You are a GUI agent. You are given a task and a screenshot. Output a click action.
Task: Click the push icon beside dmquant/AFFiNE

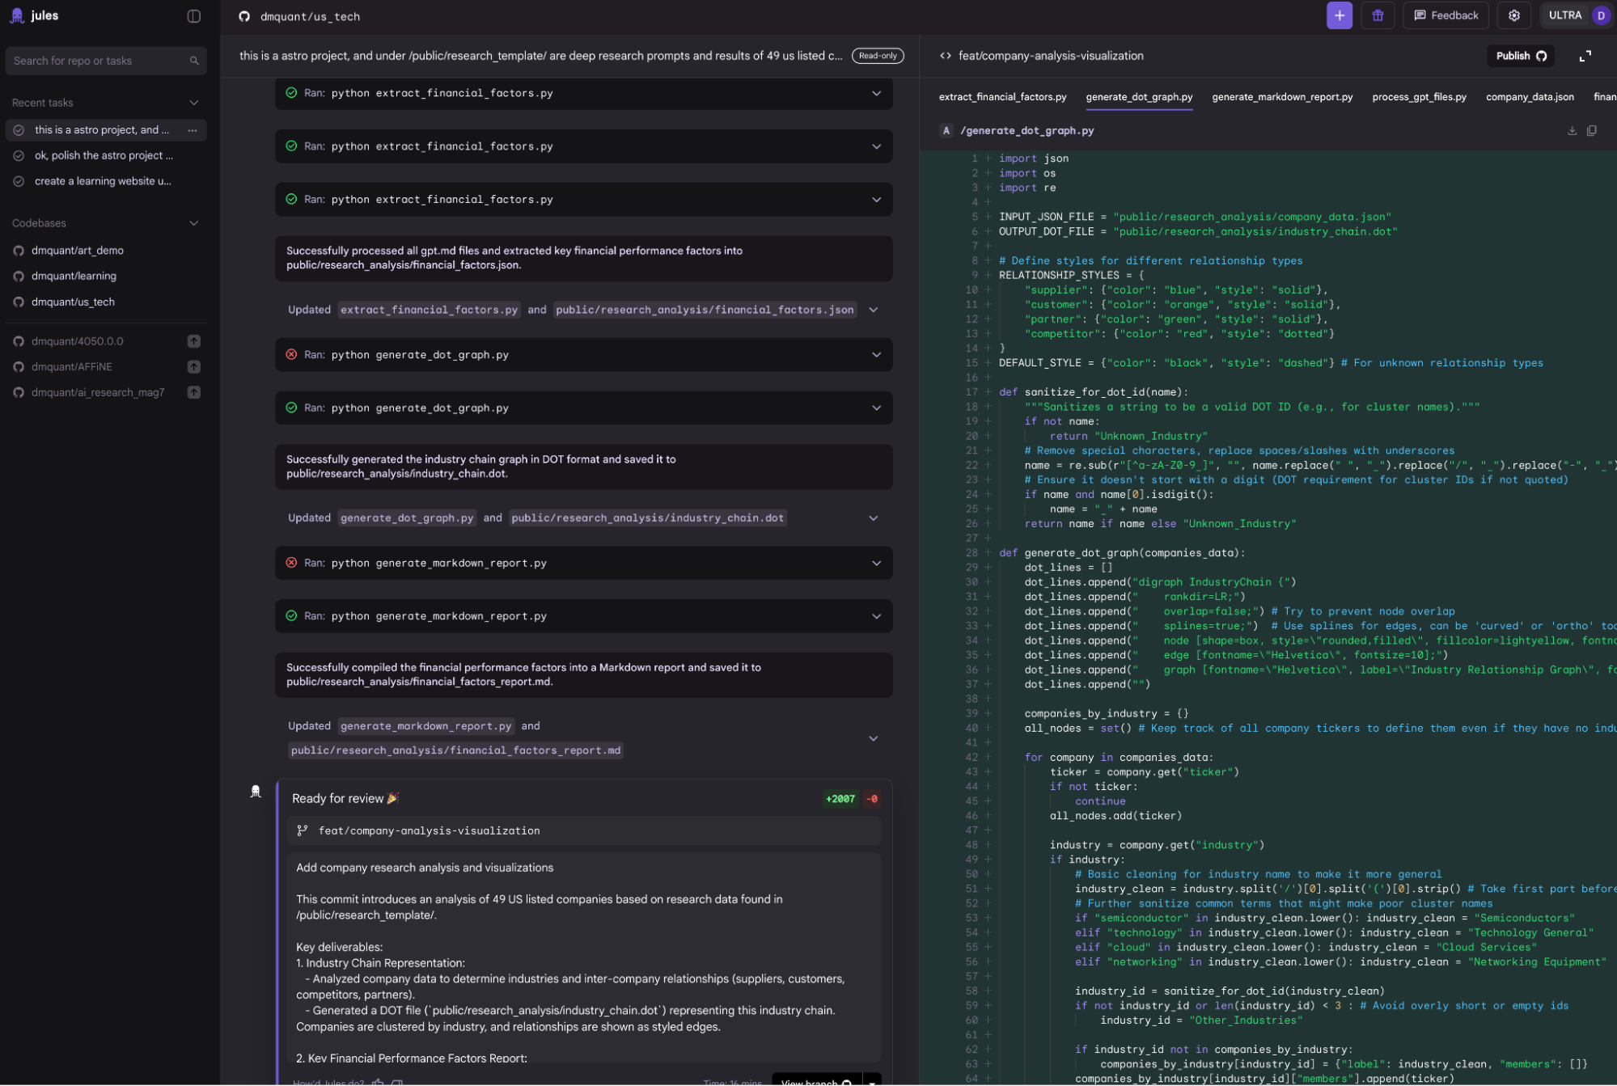coord(194,367)
